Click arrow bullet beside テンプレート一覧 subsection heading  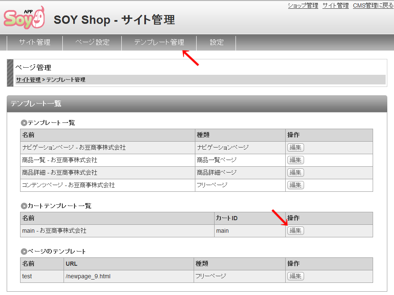[x=24, y=123]
